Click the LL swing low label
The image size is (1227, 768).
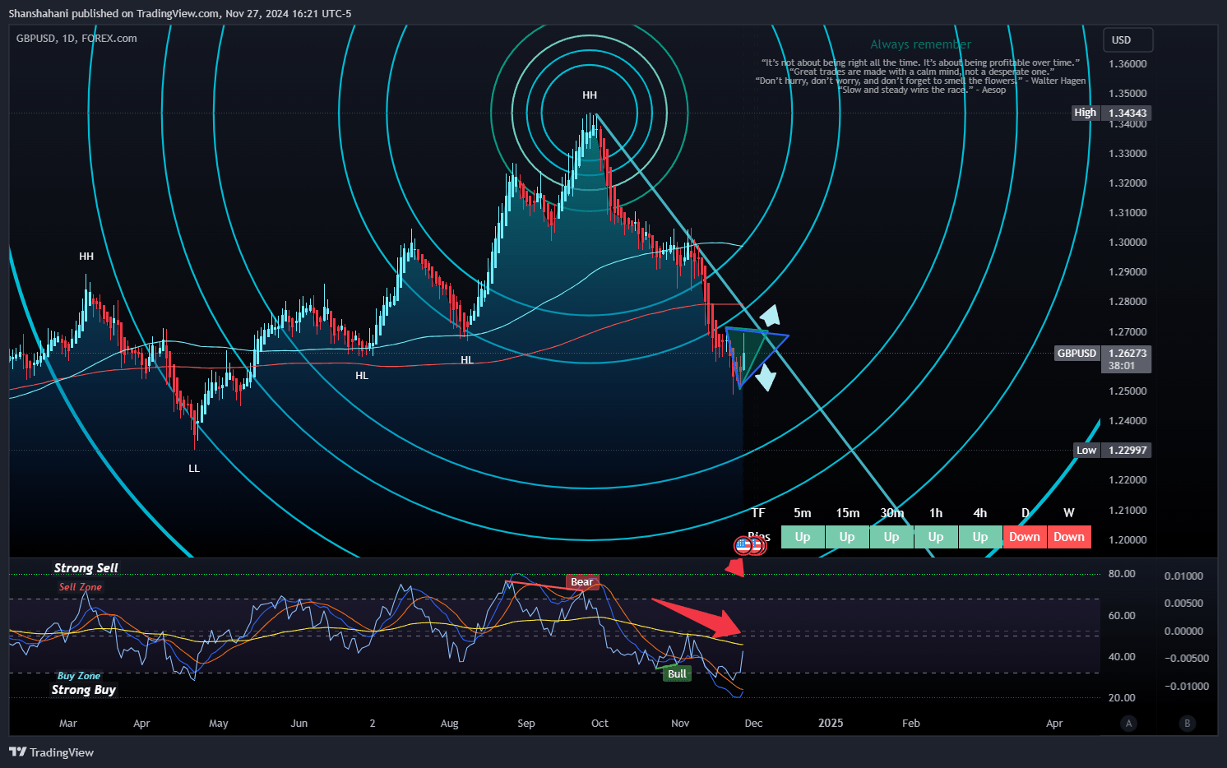194,469
